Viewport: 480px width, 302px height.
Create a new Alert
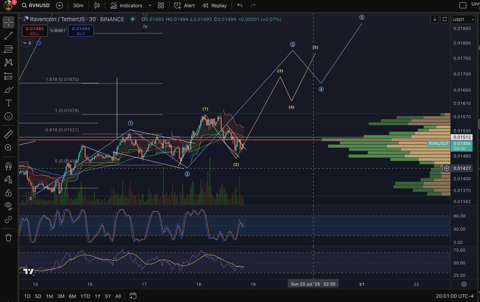(x=185, y=6)
